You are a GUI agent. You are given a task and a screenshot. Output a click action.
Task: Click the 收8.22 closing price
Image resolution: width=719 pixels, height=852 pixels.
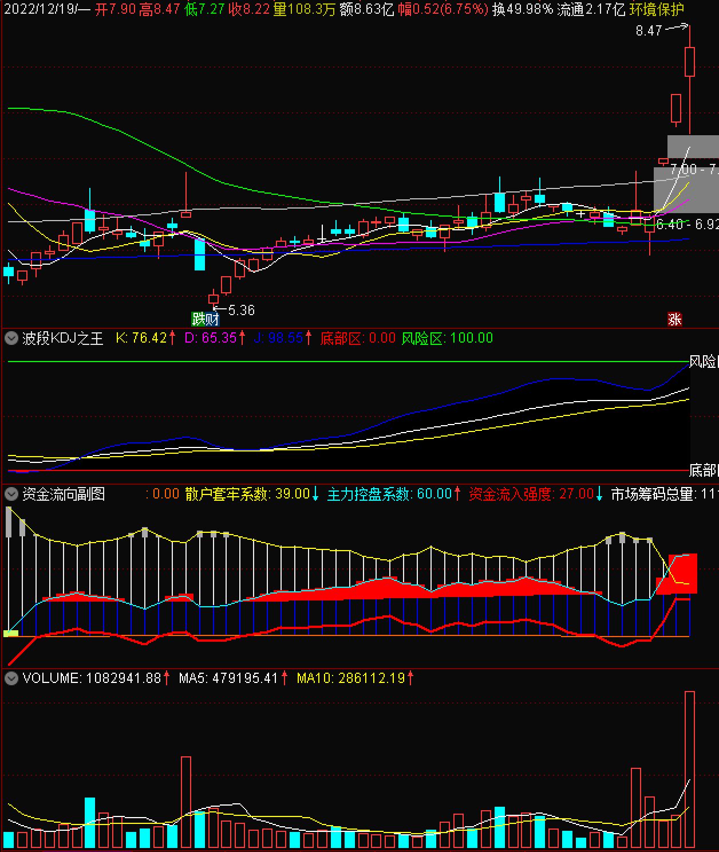[x=249, y=9]
